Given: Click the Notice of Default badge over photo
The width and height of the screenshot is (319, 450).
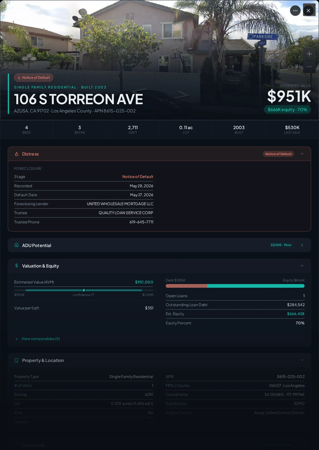Looking at the screenshot, I should [34, 78].
